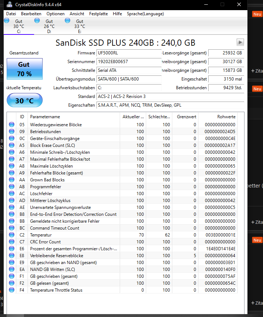Click status orb of Unerwartete Spannungsverluste row
Viewport: 263px width, 317px height.
pyautogui.click(x=12, y=207)
